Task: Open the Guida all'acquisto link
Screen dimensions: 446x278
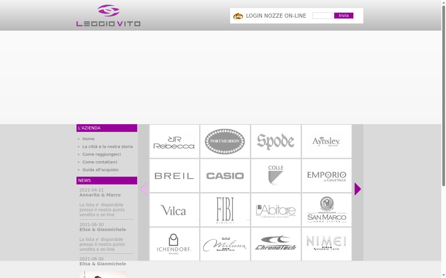Action: (100, 170)
